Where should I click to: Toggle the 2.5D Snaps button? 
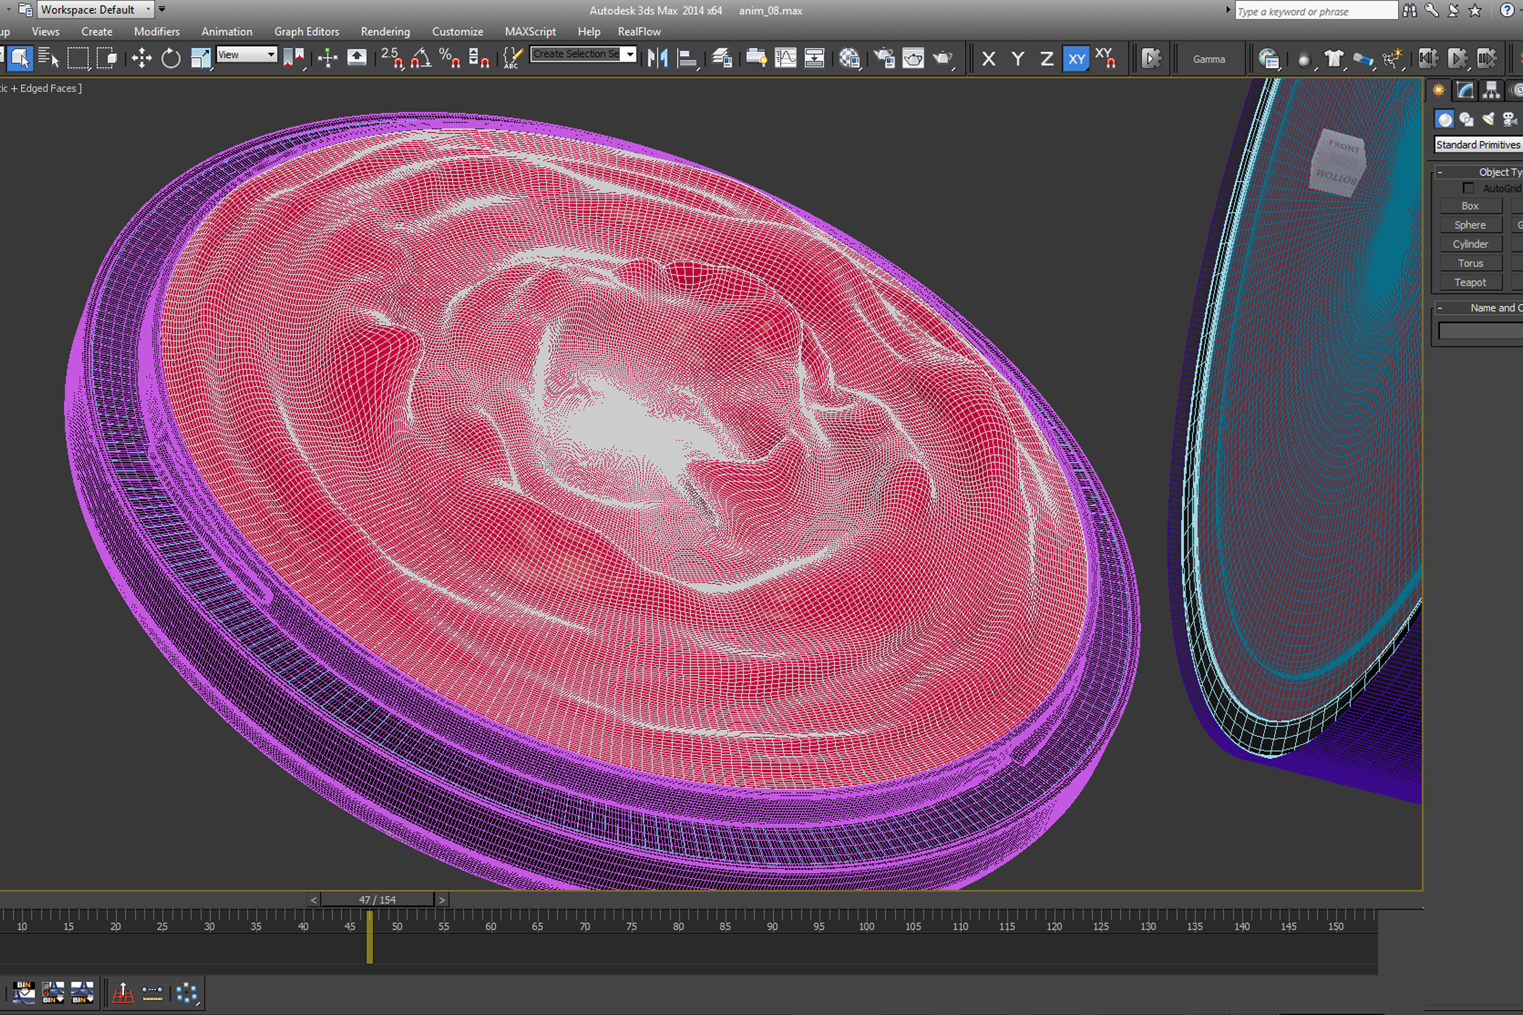(x=392, y=58)
